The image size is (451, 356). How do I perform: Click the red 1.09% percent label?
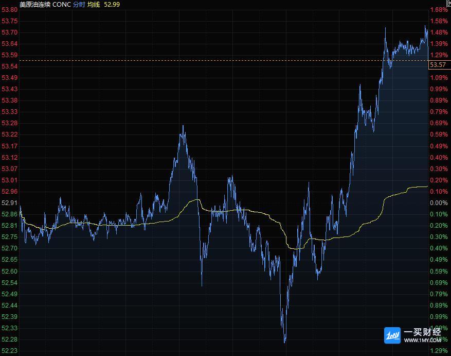pos(439,78)
